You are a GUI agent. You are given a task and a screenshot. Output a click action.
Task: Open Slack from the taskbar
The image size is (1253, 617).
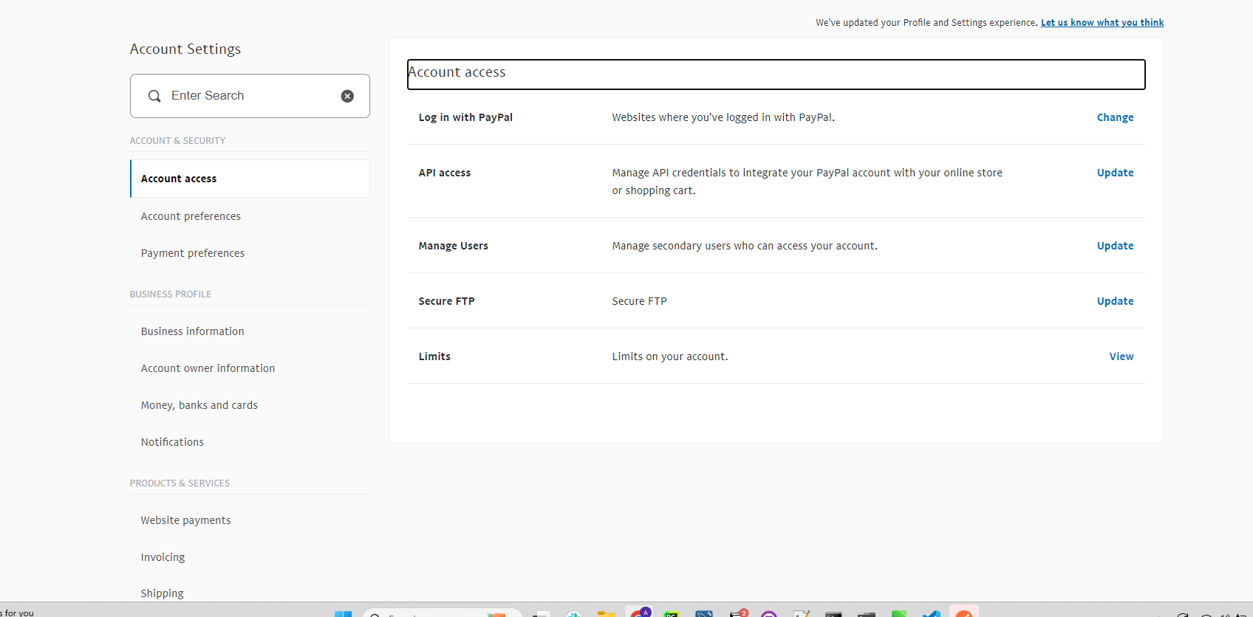[x=574, y=613]
